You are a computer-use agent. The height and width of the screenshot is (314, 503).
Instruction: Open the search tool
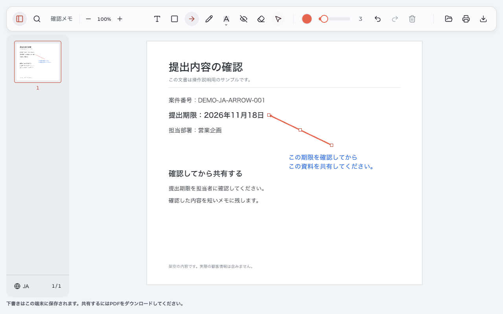coord(37,19)
